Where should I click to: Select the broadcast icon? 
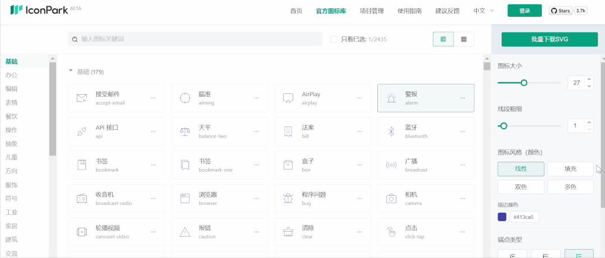point(391,165)
